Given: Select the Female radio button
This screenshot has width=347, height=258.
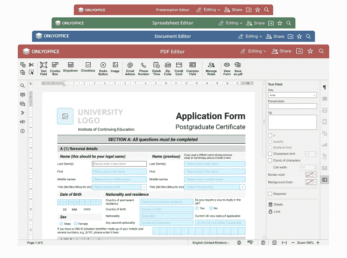Looking at the screenshot, I should point(76,224).
